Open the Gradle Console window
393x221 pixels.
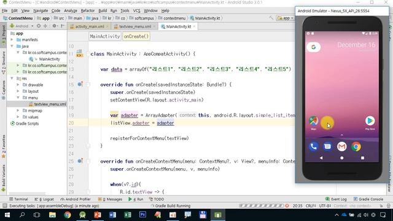point(368,199)
